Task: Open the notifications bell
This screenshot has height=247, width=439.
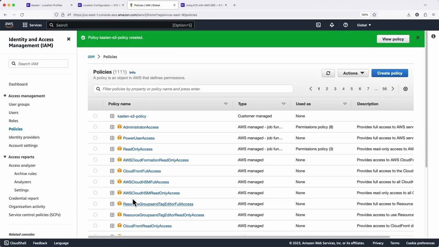Action: [x=332, y=25]
